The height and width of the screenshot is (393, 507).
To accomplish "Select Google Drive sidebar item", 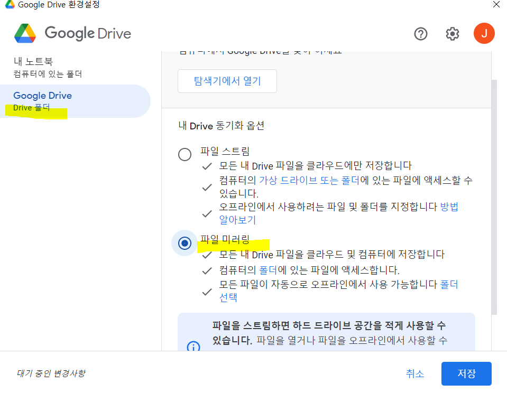I will (x=75, y=101).
